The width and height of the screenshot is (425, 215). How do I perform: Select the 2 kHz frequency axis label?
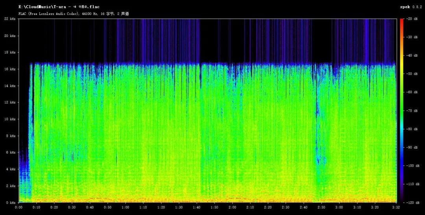[x=12, y=186]
